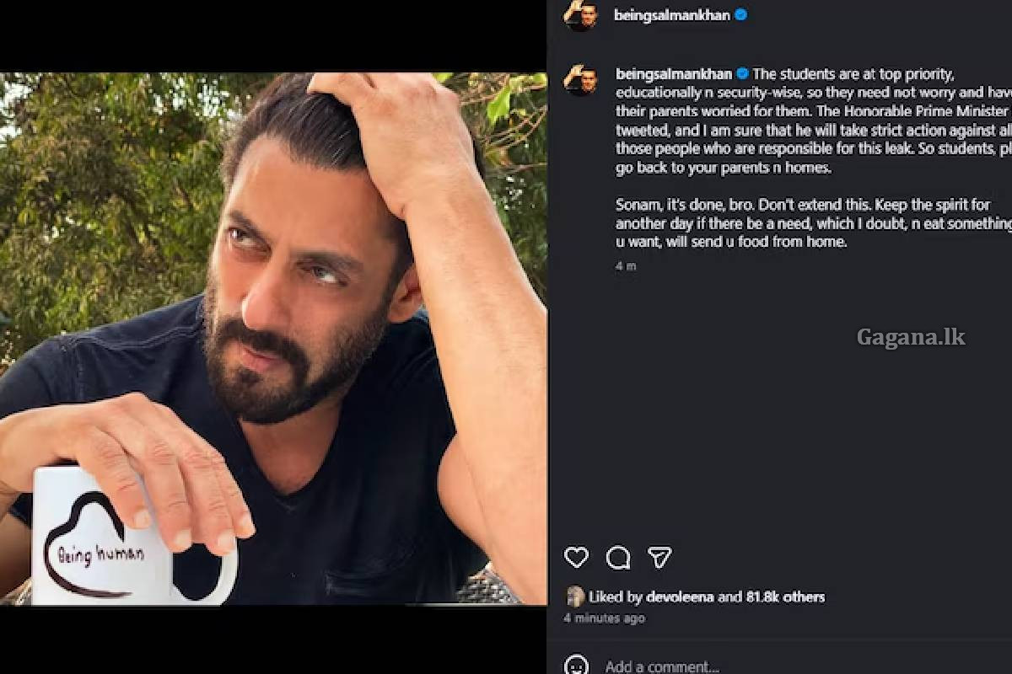Like the post with the heart icon
This screenshot has width=1012, height=674.
point(576,557)
